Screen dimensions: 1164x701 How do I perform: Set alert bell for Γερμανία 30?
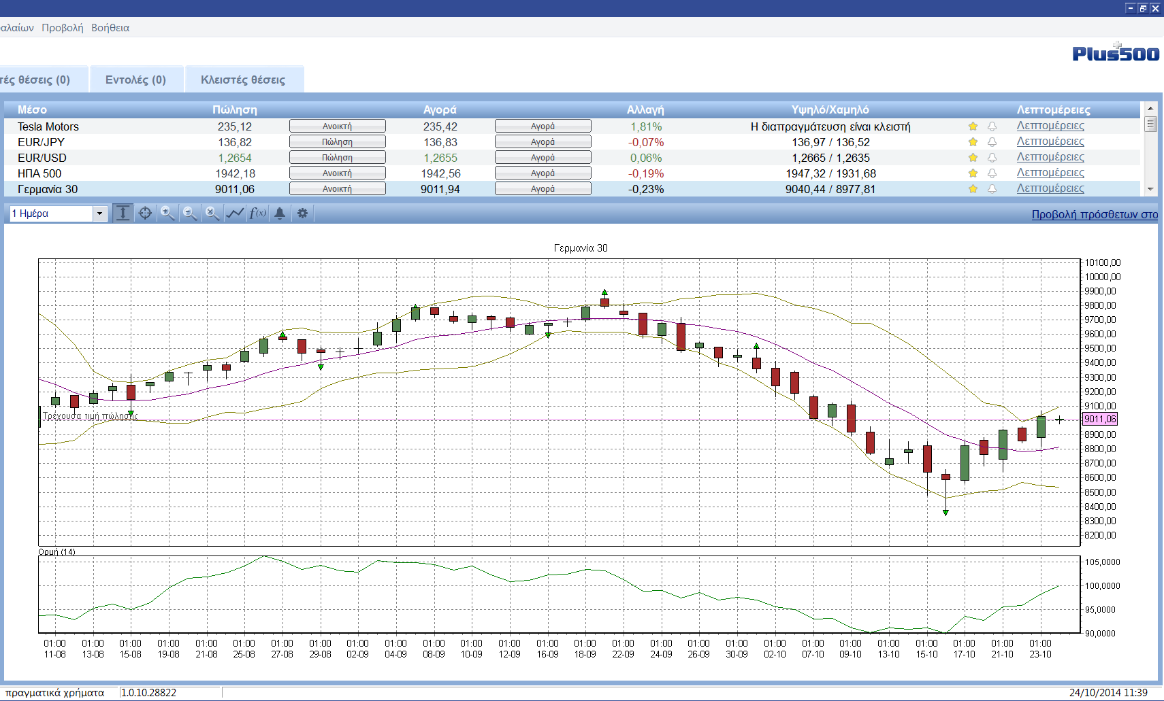992,189
